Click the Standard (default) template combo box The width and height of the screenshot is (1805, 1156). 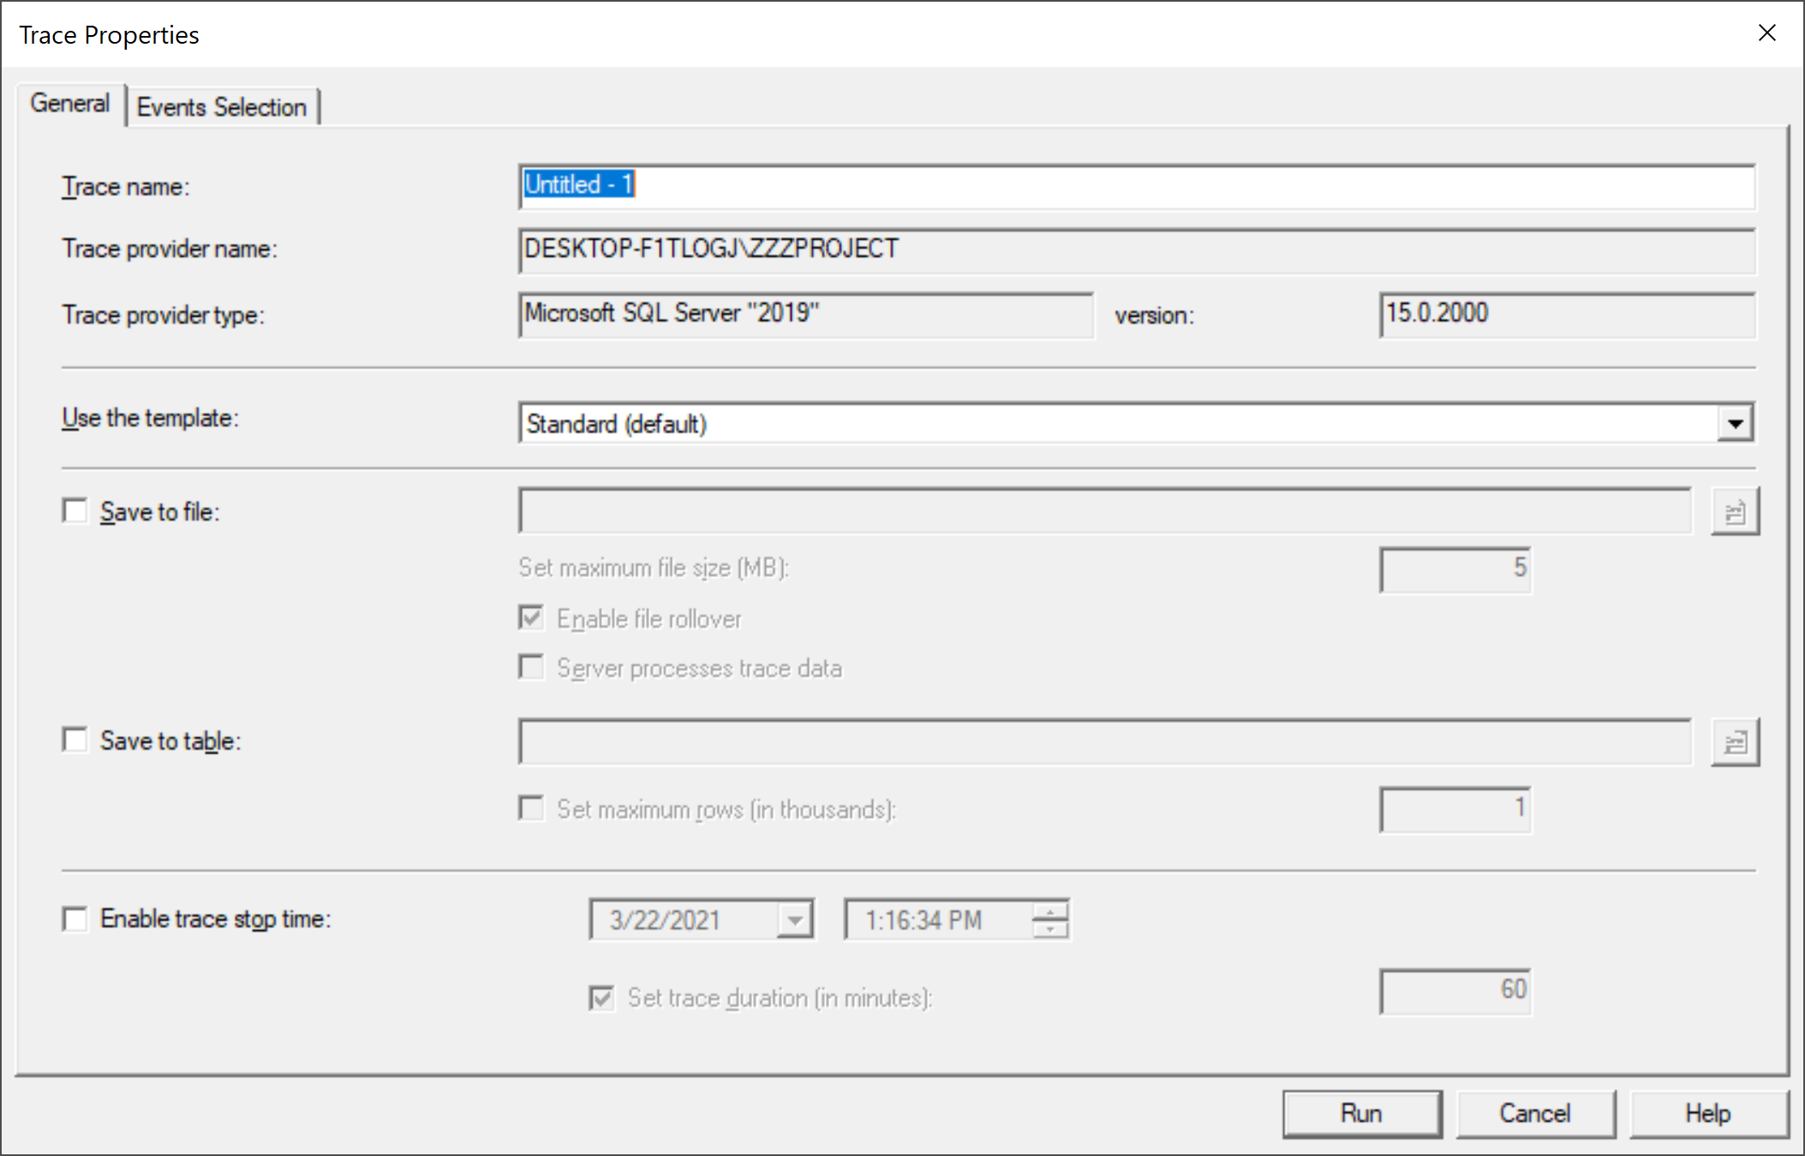click(1114, 424)
